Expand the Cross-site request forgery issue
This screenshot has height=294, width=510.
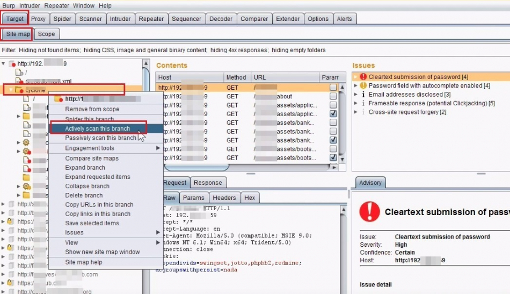[355, 112]
